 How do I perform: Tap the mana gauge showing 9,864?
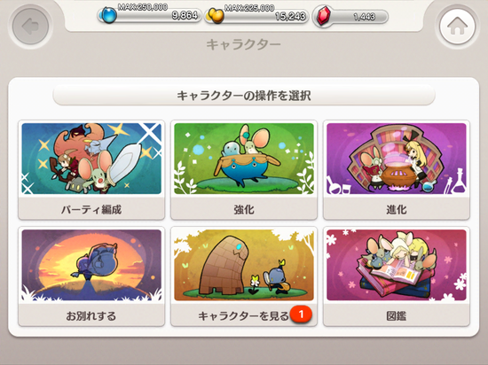150,15
